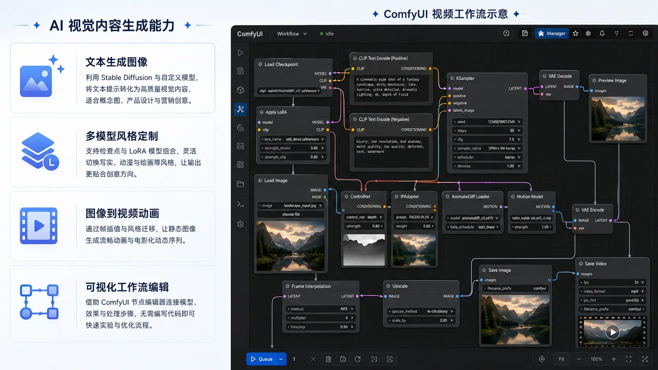This screenshot has height=370, width=658.
Task: Click the zoom out minus icon
Action: click(x=579, y=359)
